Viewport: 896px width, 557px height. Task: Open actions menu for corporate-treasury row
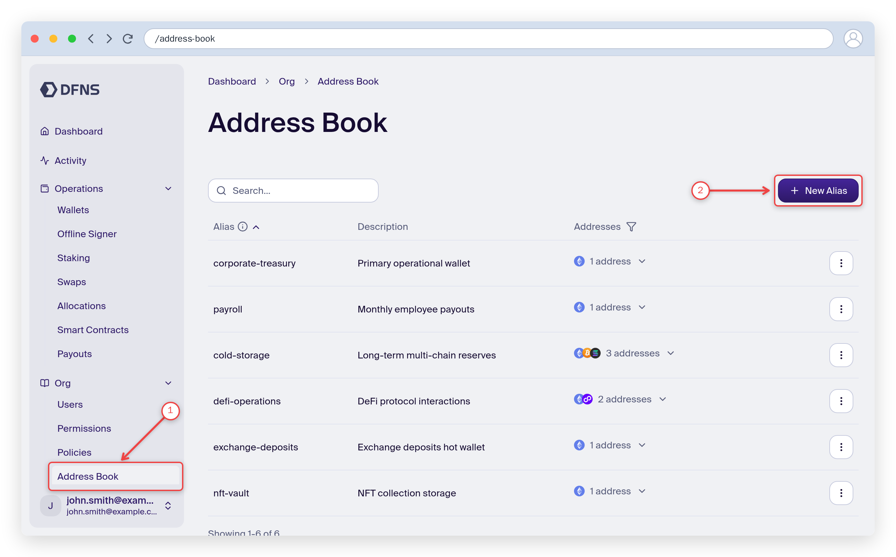click(x=841, y=264)
